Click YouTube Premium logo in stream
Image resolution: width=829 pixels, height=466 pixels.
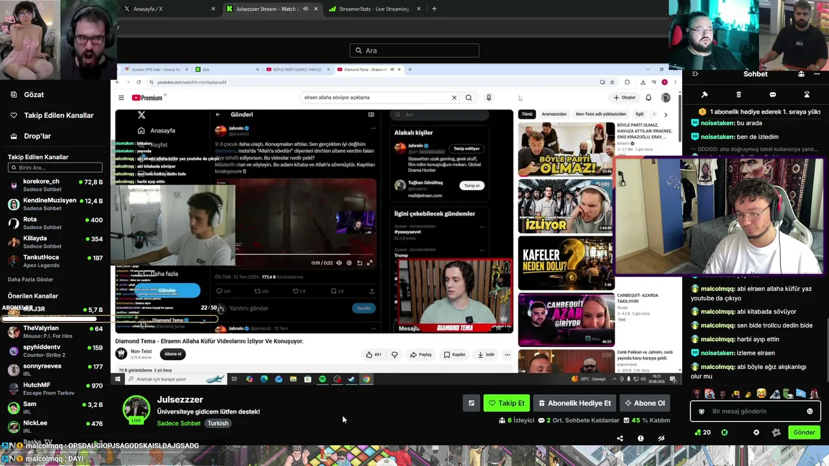pos(147,98)
